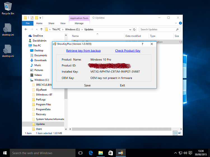
Task: Switch to the Home ribbon tab
Action: click(x=39, y=23)
